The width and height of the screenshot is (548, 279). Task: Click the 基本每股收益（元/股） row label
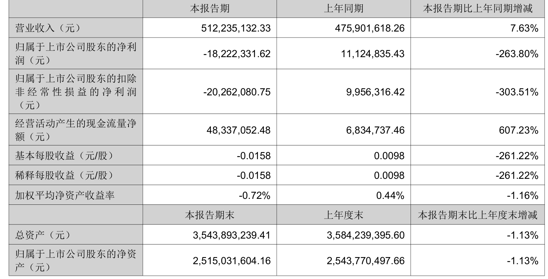click(63, 156)
